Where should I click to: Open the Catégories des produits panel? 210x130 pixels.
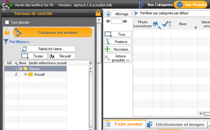[x=52, y=32]
